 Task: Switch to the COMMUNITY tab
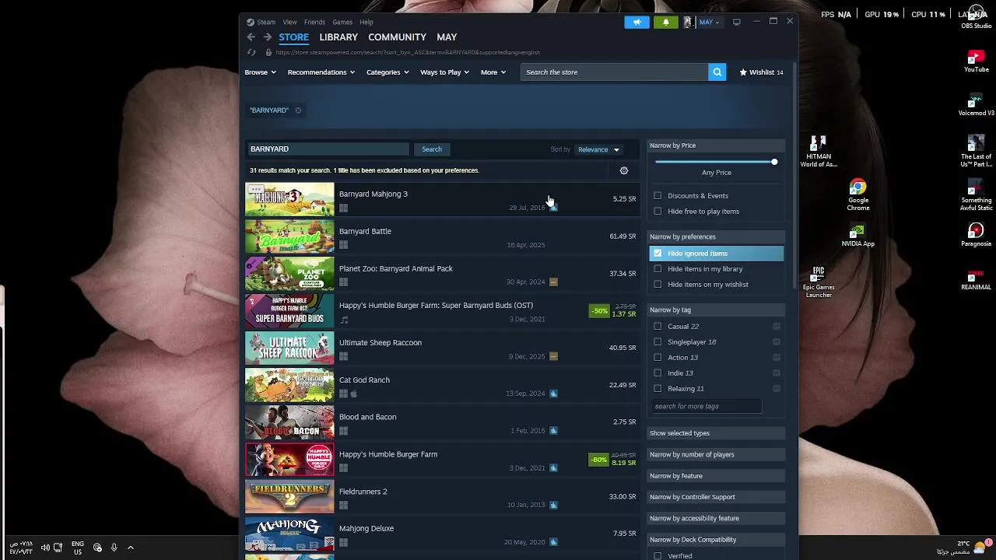(397, 37)
